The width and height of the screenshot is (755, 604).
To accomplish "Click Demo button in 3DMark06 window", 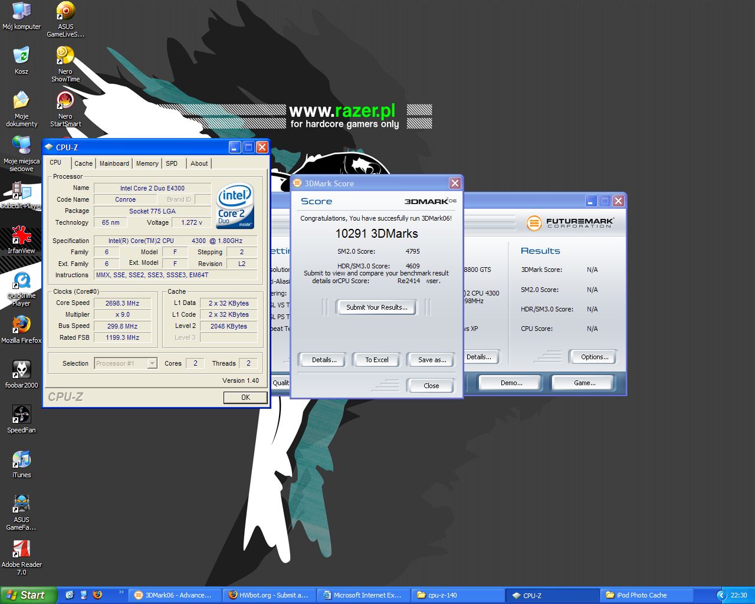I will point(511,383).
